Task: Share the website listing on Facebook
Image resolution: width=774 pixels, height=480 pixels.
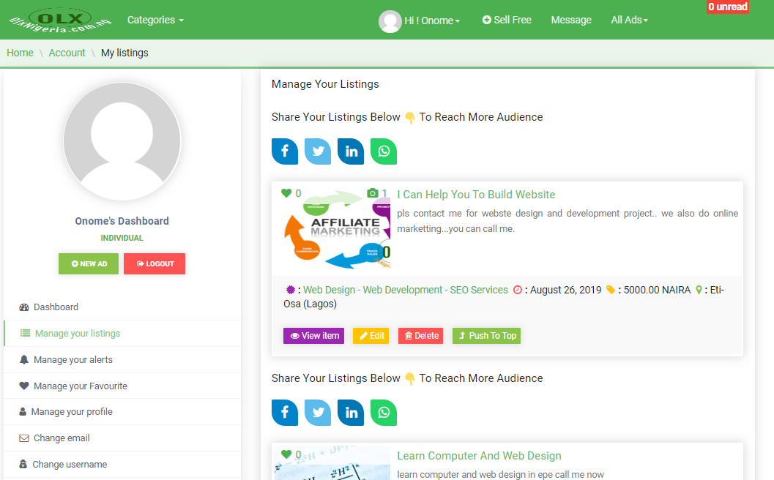Action: [x=285, y=151]
